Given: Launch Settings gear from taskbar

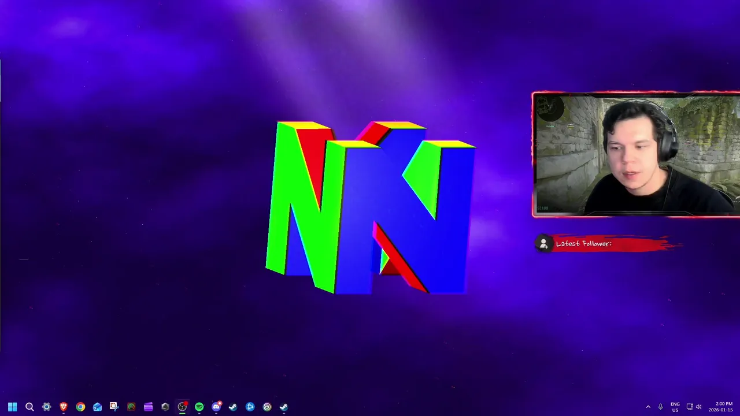Looking at the screenshot, I should click(46, 407).
